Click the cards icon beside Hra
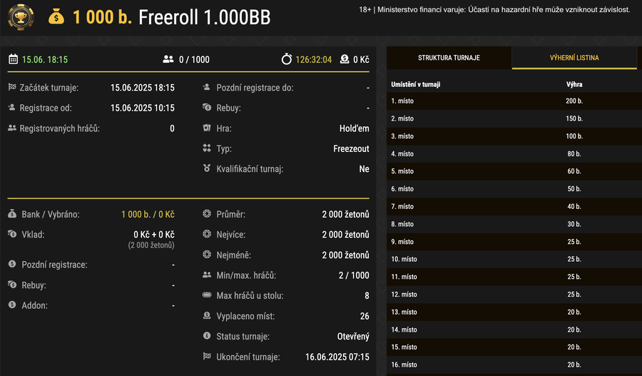This screenshot has height=376, width=642. pos(207,128)
